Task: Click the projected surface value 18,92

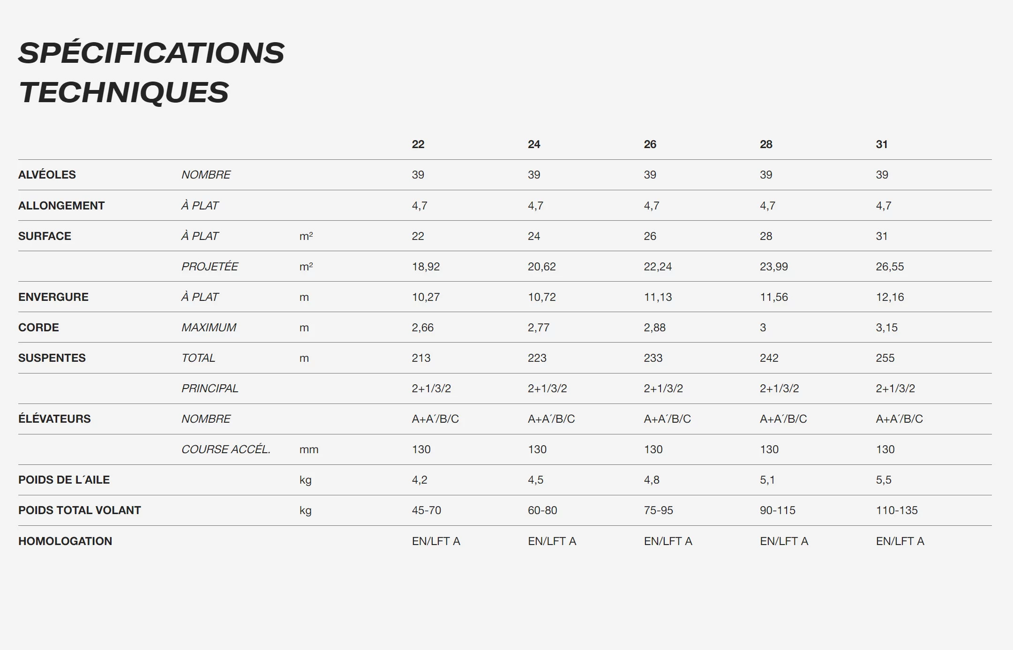Action: [426, 267]
